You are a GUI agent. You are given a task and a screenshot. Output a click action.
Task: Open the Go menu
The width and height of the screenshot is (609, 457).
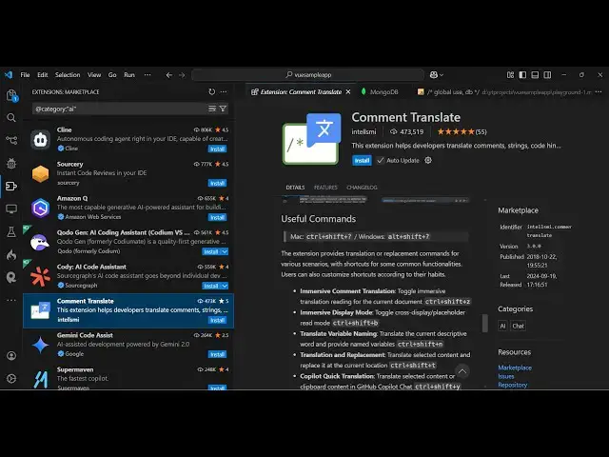pos(112,75)
